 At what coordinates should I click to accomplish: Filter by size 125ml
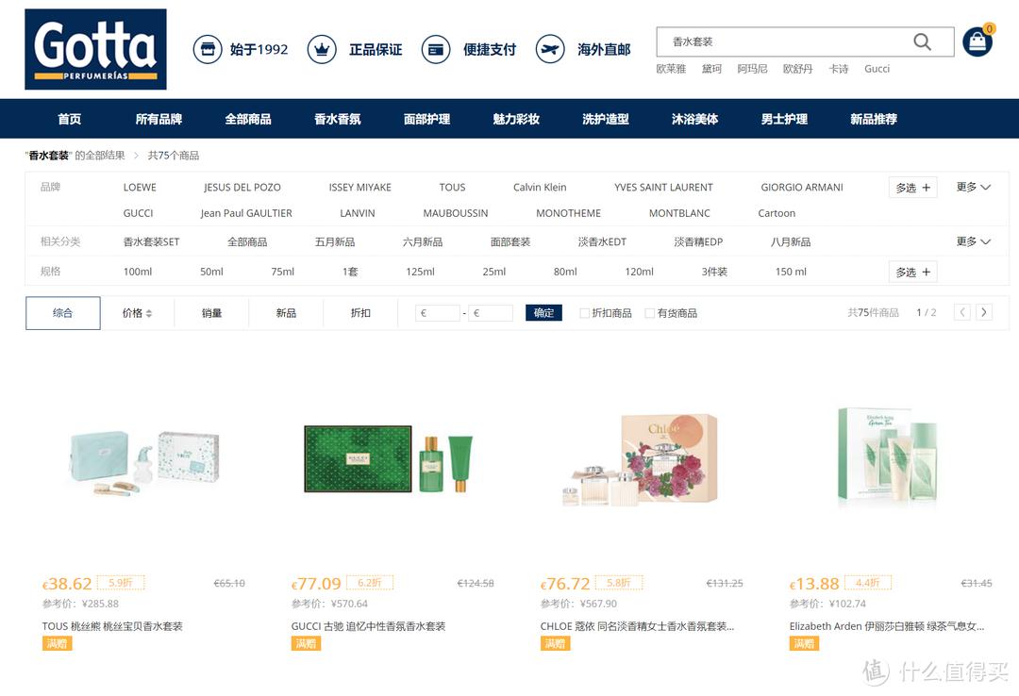(420, 272)
